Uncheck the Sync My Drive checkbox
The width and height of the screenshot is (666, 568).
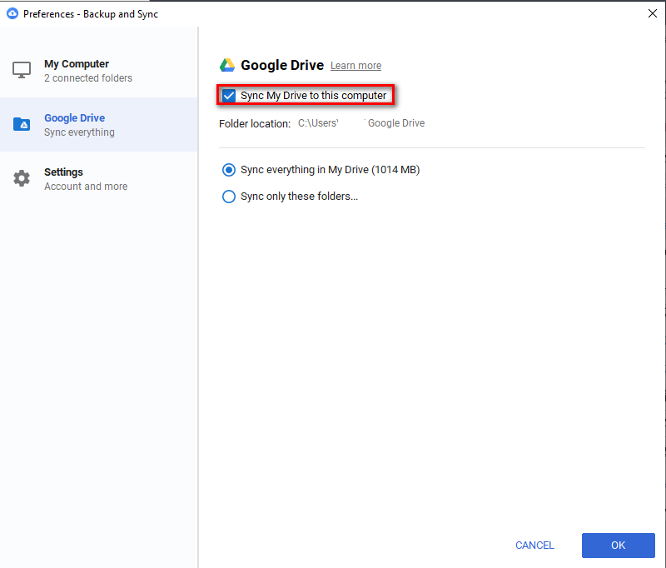point(229,96)
